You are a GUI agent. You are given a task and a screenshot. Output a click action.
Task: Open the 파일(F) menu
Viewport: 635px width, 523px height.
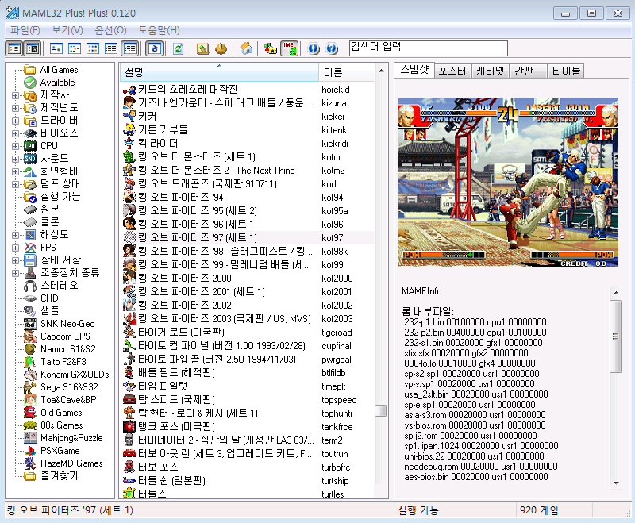[x=25, y=30]
